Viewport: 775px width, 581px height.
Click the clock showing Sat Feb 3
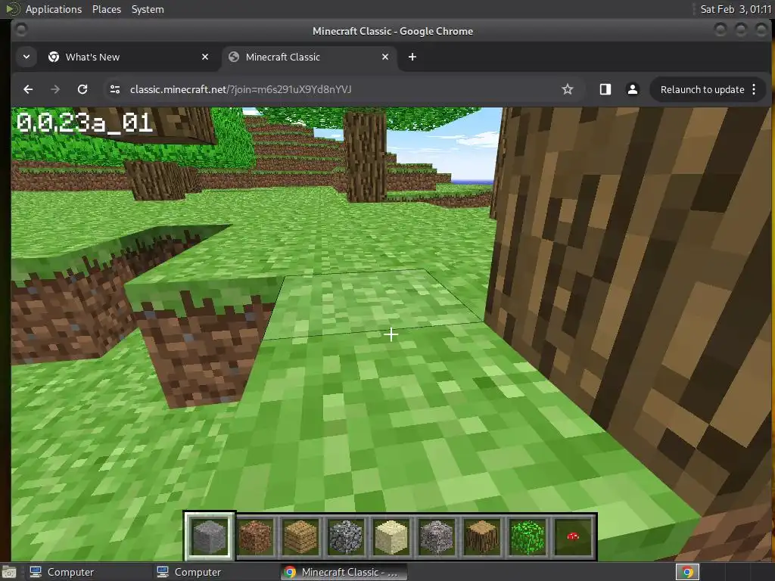736,9
